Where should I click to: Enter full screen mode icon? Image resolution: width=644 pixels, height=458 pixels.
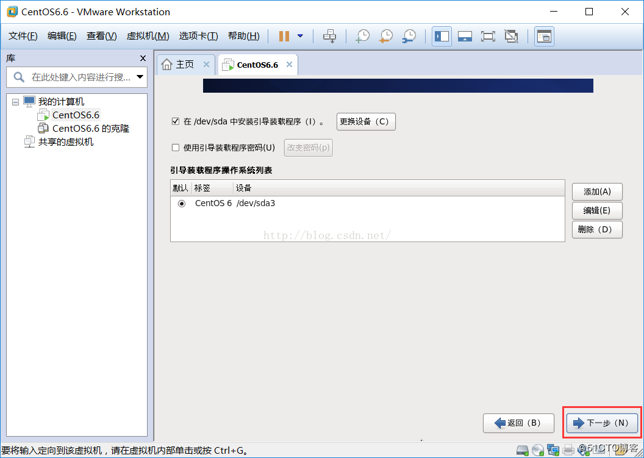click(488, 36)
